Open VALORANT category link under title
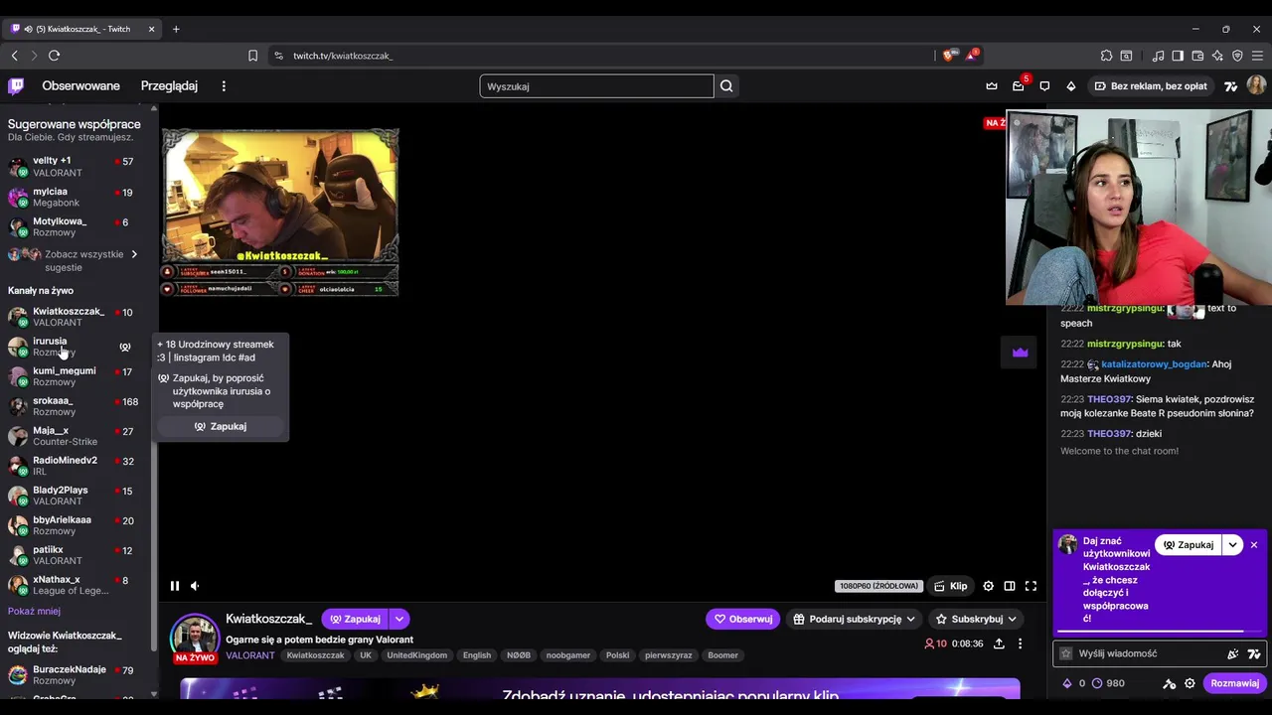 pyautogui.click(x=250, y=655)
